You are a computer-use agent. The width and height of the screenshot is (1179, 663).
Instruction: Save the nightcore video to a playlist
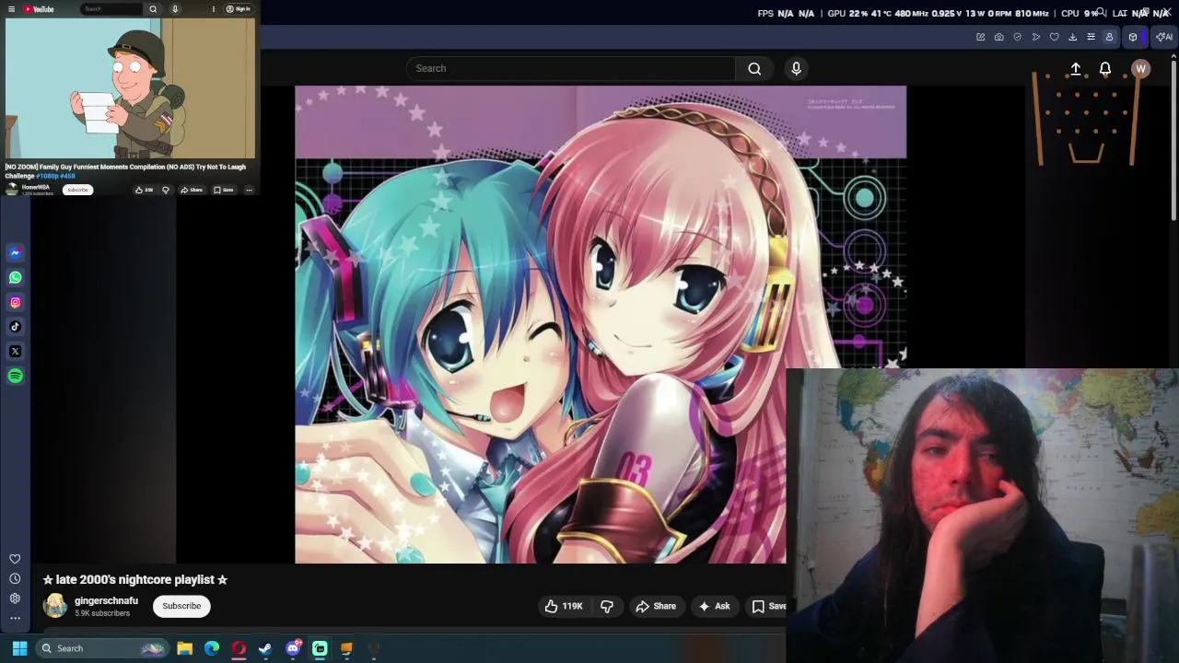coord(767,606)
